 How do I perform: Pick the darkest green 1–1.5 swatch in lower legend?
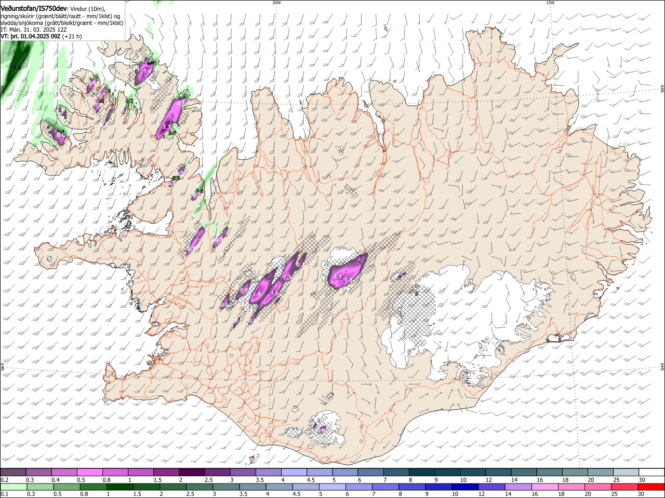[x=120, y=487]
